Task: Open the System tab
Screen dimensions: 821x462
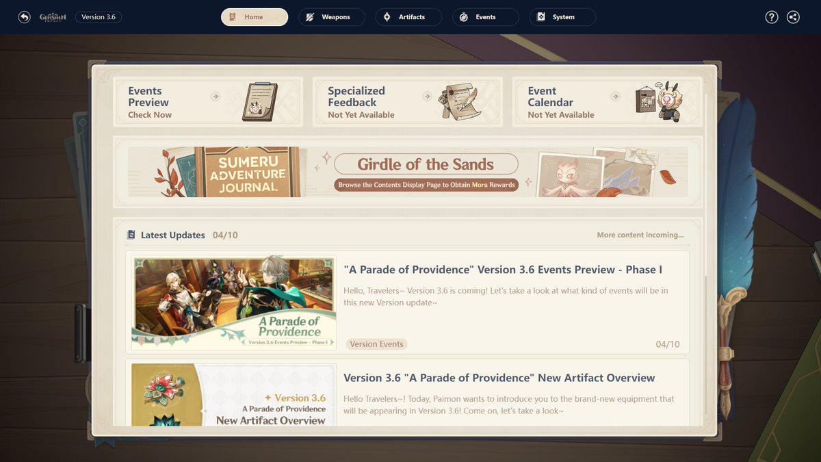Action: (562, 17)
